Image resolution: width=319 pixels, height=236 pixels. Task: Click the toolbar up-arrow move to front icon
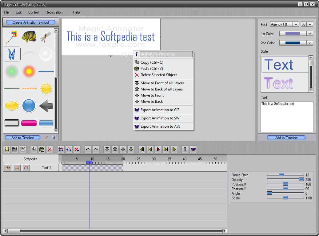[x=123, y=149]
